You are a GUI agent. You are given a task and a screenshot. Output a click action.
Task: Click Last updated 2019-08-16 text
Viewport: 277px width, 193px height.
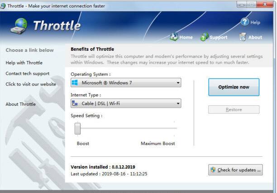(109, 174)
